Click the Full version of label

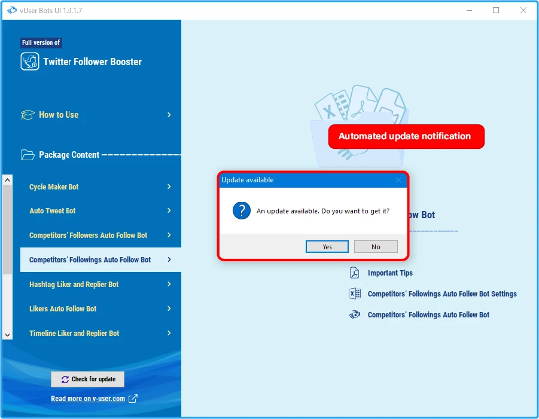[41, 42]
